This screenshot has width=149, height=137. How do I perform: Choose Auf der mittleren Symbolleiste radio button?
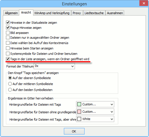click(10, 84)
